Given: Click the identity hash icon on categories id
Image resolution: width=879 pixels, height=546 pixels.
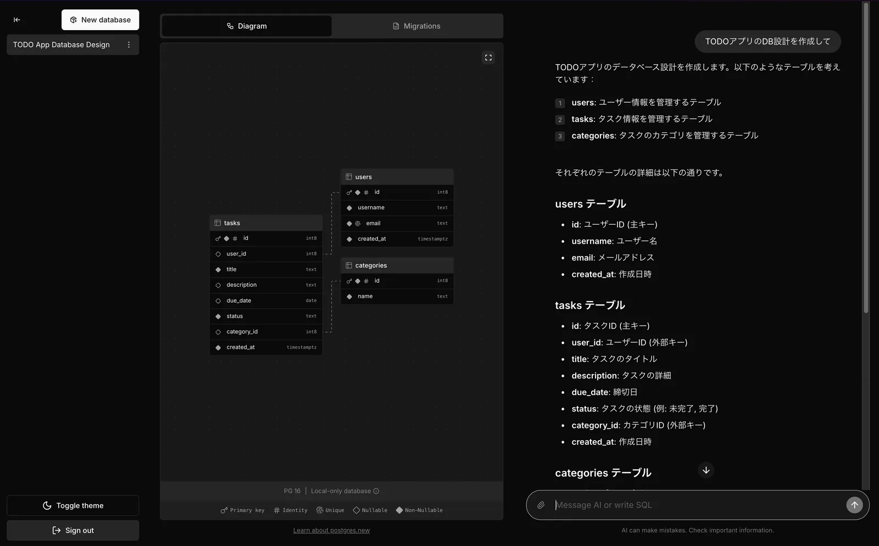Looking at the screenshot, I should [366, 281].
